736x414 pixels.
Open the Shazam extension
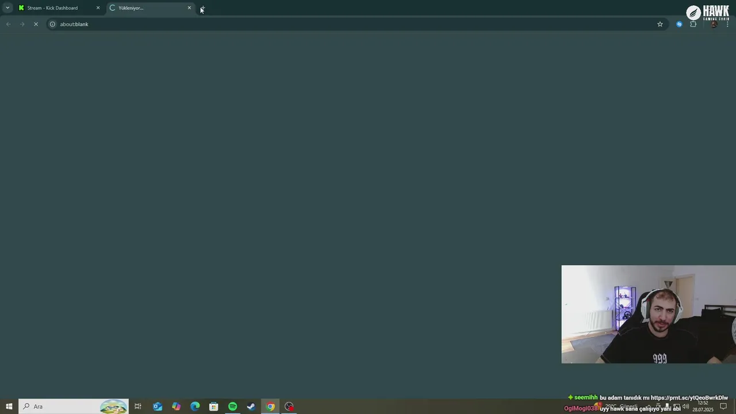point(679,24)
